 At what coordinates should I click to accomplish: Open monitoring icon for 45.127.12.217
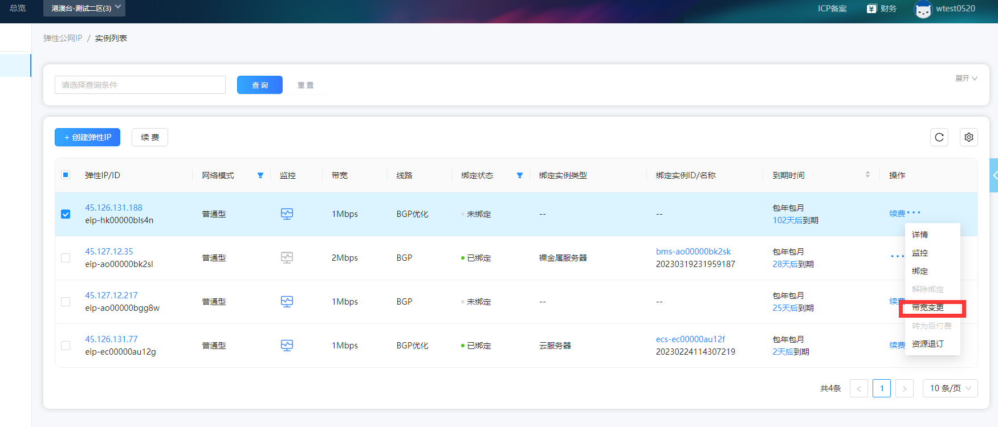point(287,302)
